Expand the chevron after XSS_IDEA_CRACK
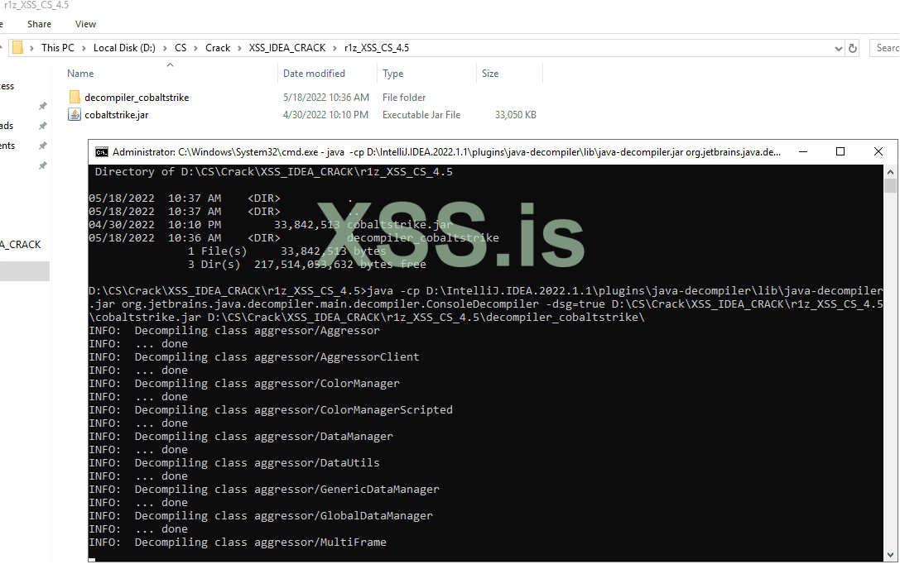Image resolution: width=900 pixels, height=569 pixels. pos(335,48)
